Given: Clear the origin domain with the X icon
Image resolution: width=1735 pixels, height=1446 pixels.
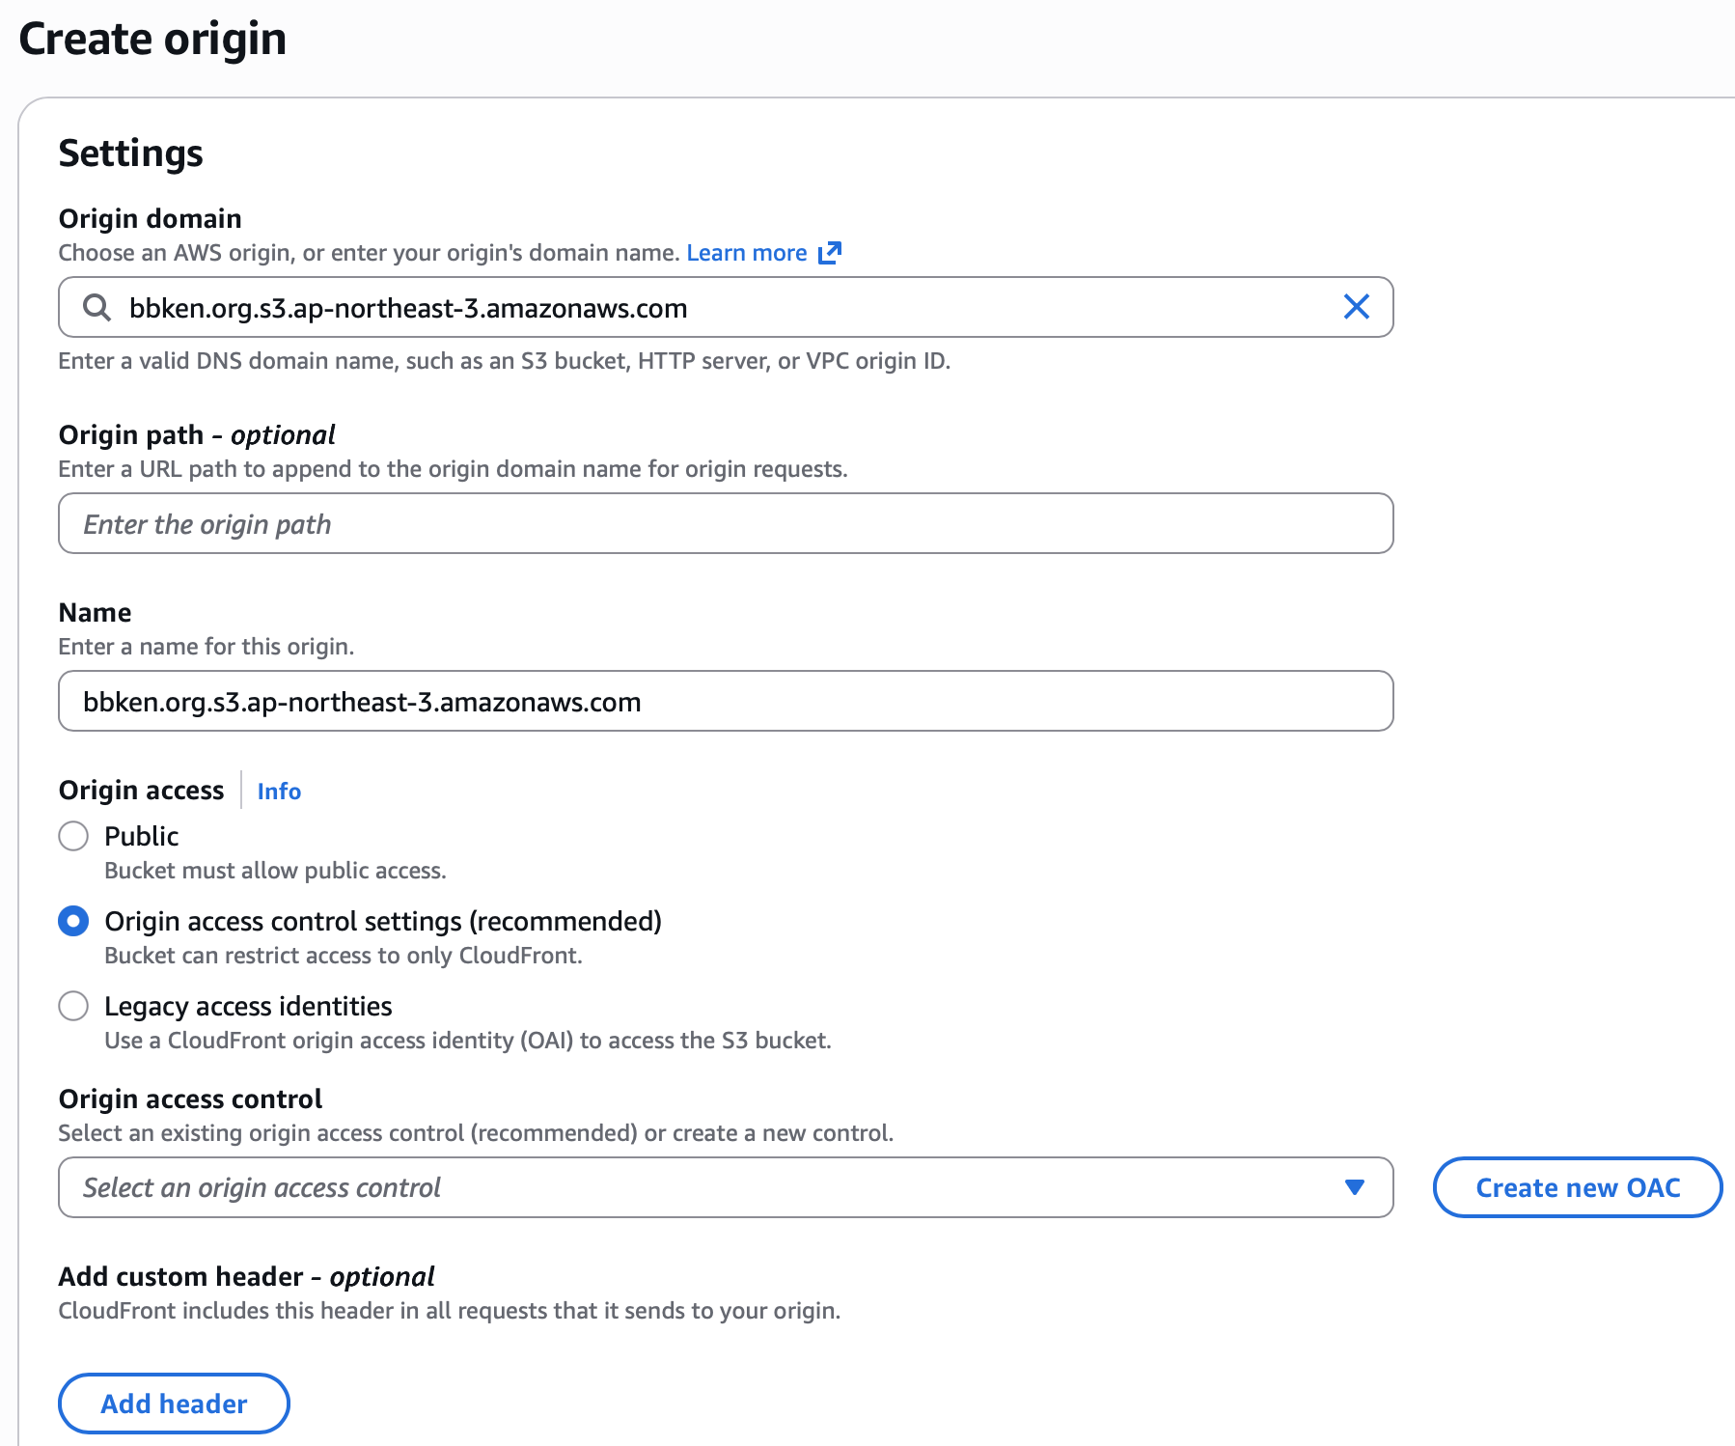Looking at the screenshot, I should coord(1356,307).
